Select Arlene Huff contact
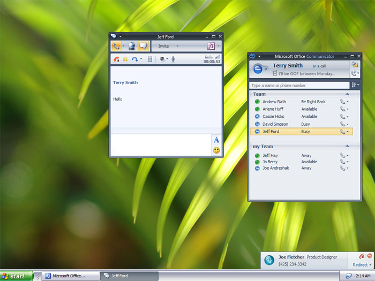Viewport: 375px width, 281px height. [273, 109]
